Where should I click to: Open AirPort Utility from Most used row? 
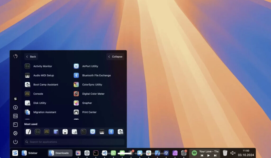click(93, 132)
